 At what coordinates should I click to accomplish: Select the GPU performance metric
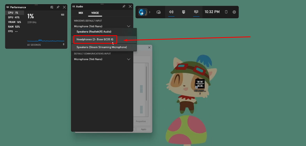point(15,17)
